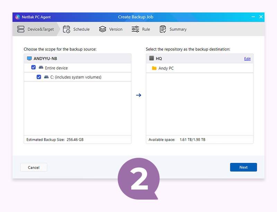Click the Cancel button

tap(34, 167)
